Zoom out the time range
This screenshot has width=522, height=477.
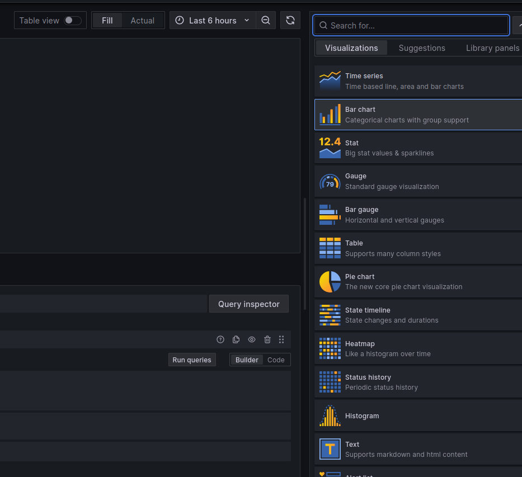(x=266, y=20)
